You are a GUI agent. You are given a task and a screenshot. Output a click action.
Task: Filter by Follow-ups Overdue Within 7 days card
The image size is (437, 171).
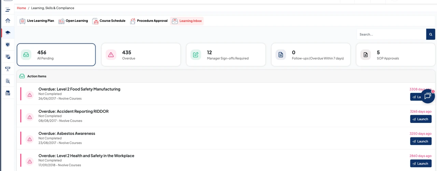pos(311,55)
